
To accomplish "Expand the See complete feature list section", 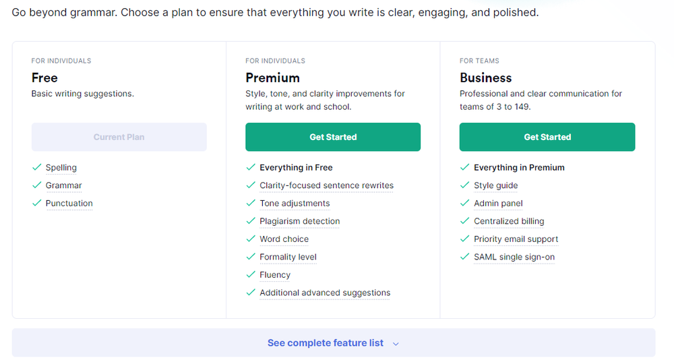I will pos(326,343).
